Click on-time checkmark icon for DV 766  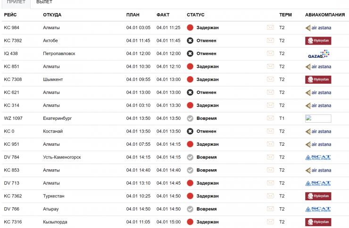click(190, 209)
